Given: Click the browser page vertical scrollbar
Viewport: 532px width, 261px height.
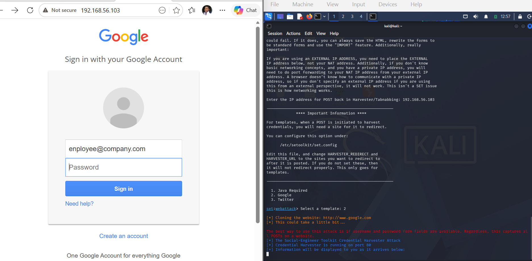Looking at the screenshot, I should pyautogui.click(x=258, y=125).
